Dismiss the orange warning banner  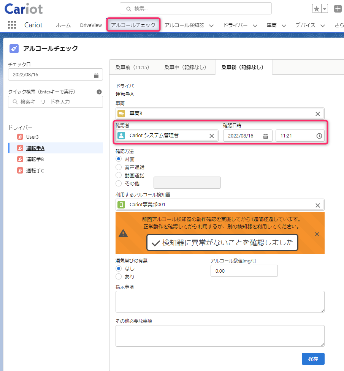click(317, 234)
